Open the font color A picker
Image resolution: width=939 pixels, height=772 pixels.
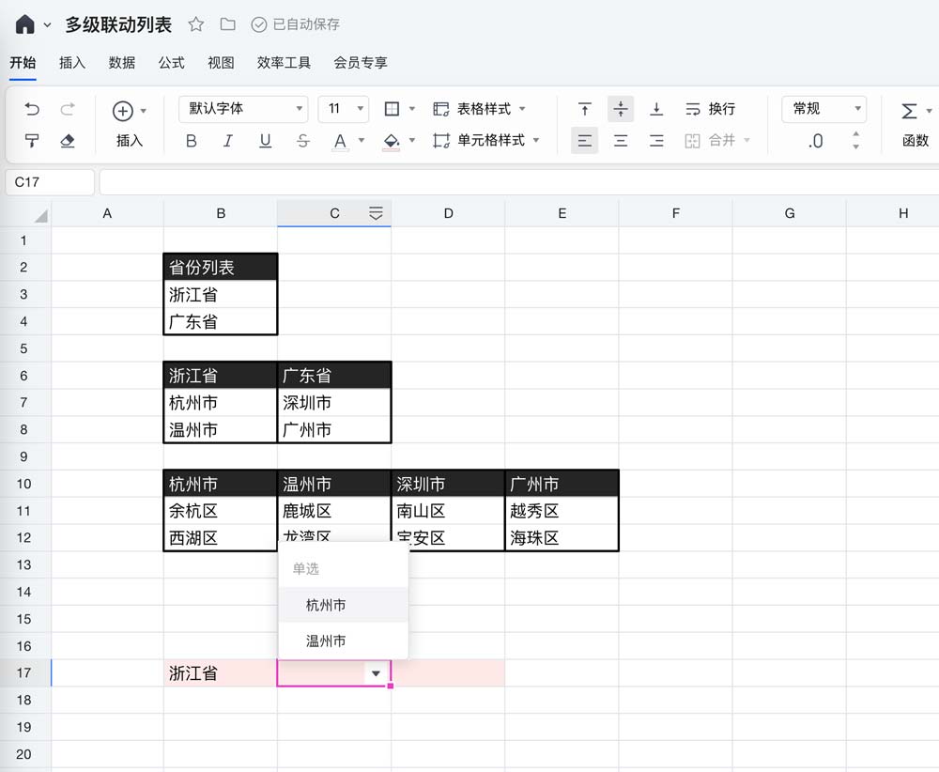tap(340, 139)
